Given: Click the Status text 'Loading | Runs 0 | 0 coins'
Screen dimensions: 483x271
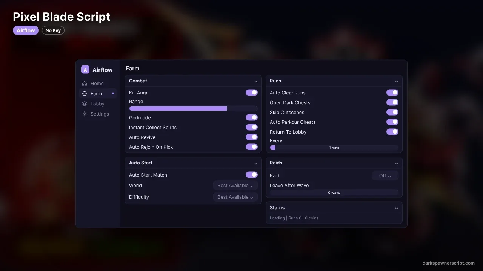Looking at the screenshot, I should (x=294, y=218).
